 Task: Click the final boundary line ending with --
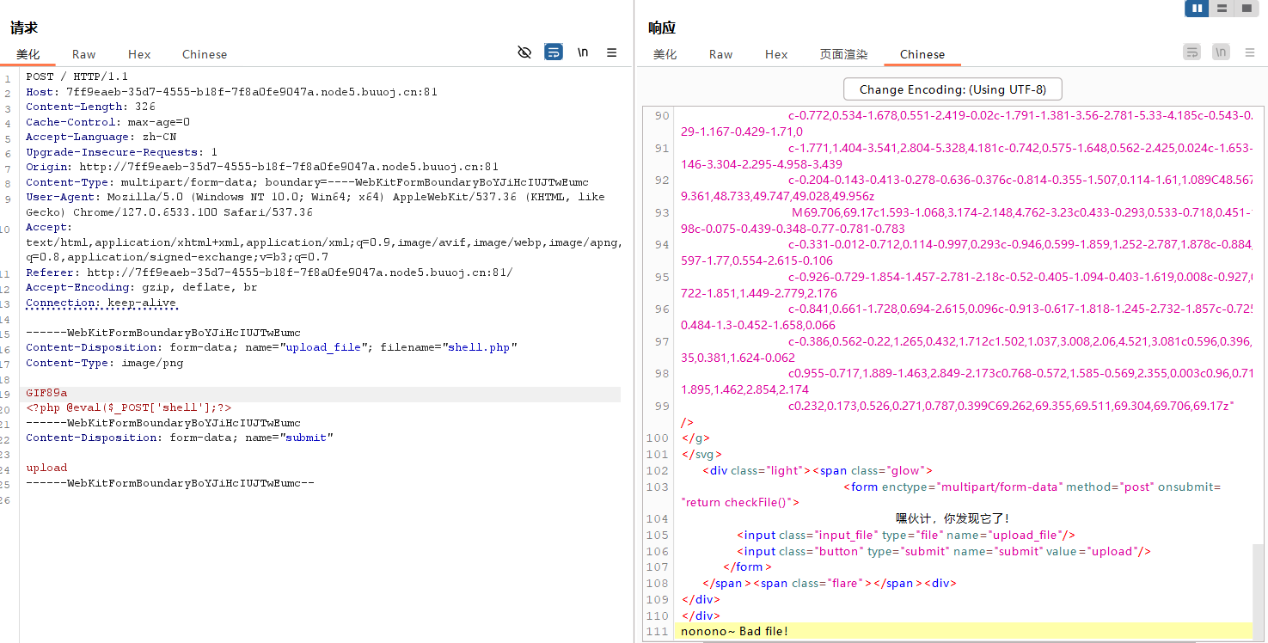coord(169,483)
